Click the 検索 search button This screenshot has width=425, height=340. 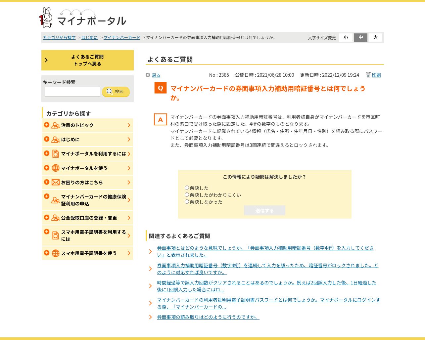tap(116, 92)
